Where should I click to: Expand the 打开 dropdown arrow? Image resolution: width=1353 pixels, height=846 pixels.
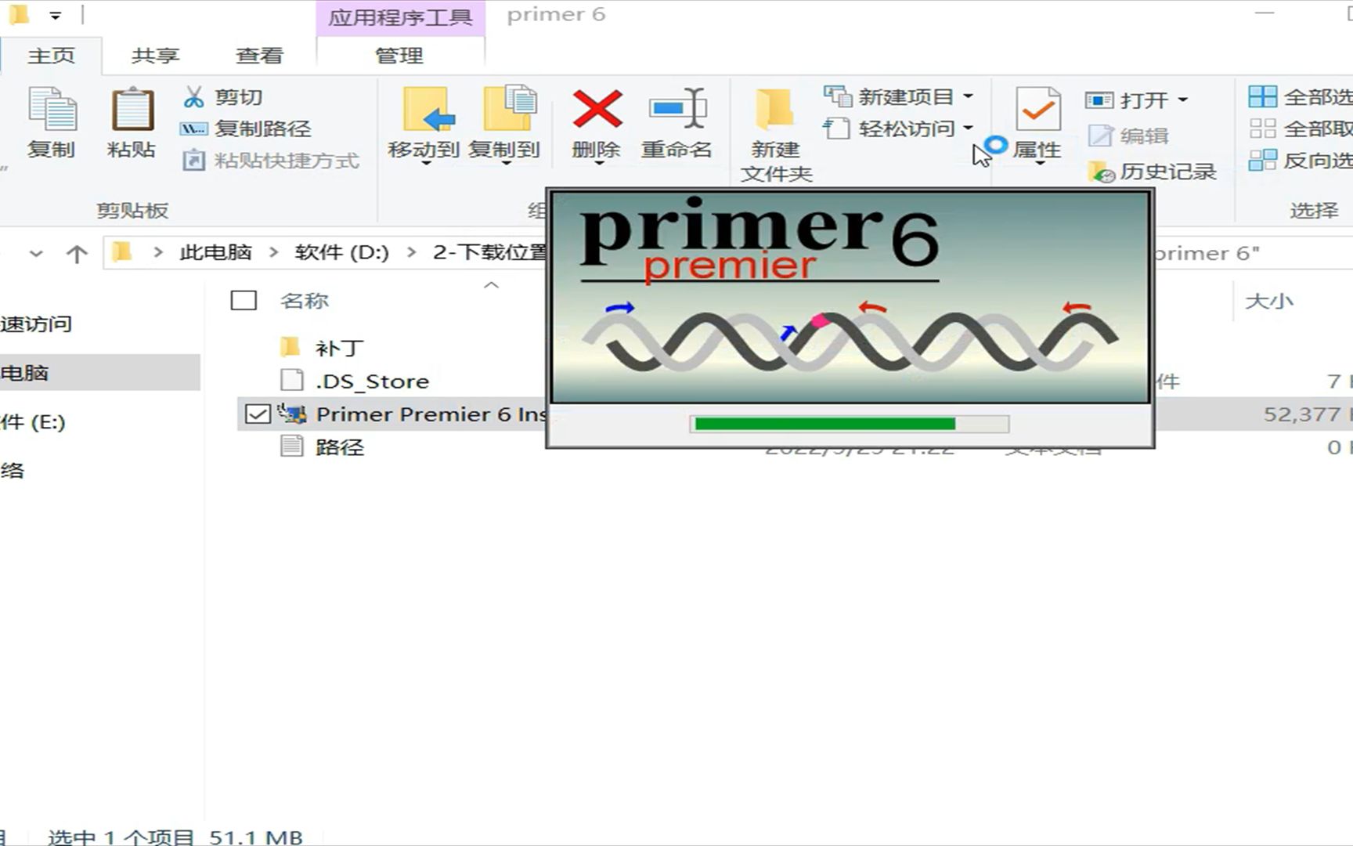pyautogui.click(x=1182, y=99)
